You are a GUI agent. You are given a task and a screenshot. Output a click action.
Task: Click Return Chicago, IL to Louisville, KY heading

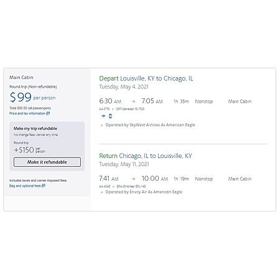point(146,156)
